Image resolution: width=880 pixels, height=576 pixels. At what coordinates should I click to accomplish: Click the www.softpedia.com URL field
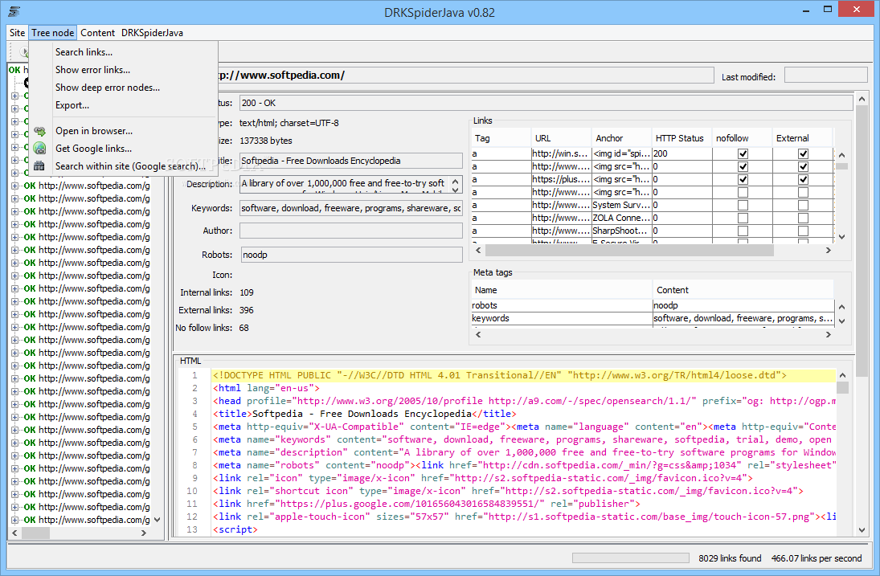(465, 76)
